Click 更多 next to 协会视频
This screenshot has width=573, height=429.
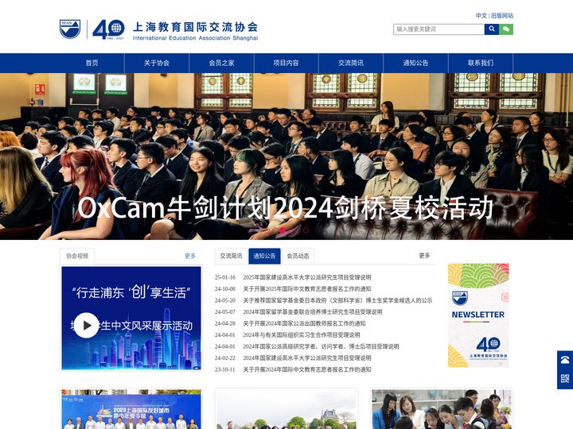pos(190,256)
